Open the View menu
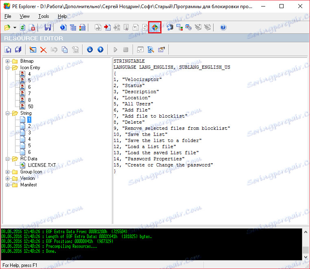 (24, 16)
